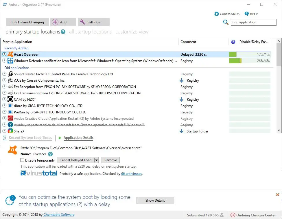The width and height of the screenshot is (282, 219).
Task: Collapse the Old applications group header
Action: 17,68
